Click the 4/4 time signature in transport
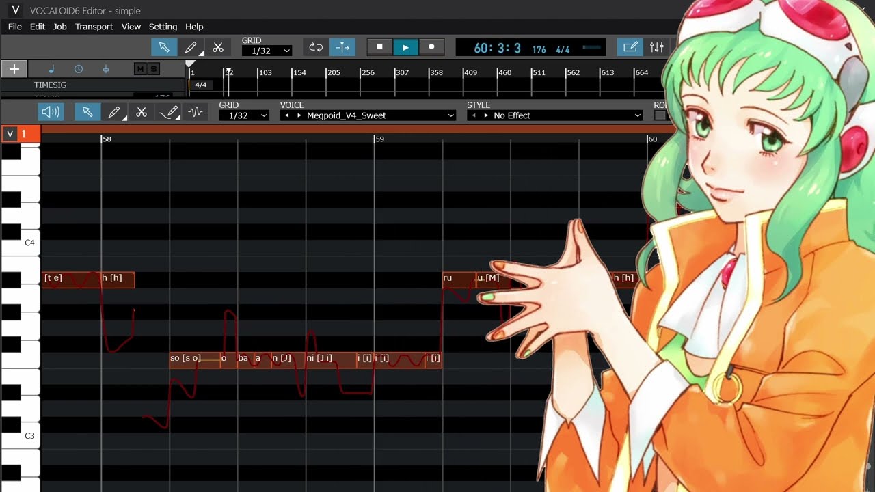Image resolution: width=875 pixels, height=492 pixels. click(x=563, y=49)
